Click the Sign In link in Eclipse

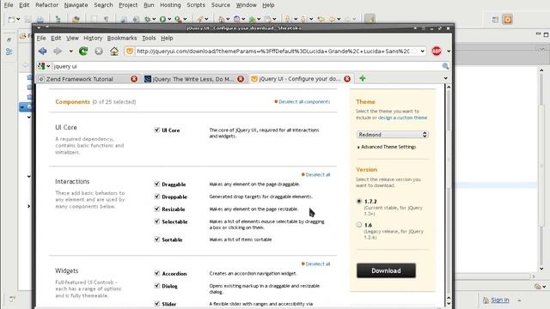point(500,300)
